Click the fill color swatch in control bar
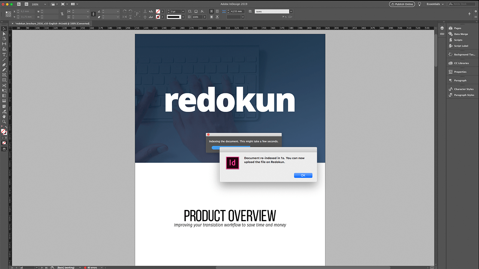Viewport: 479px width, 269px height. [x=158, y=12]
